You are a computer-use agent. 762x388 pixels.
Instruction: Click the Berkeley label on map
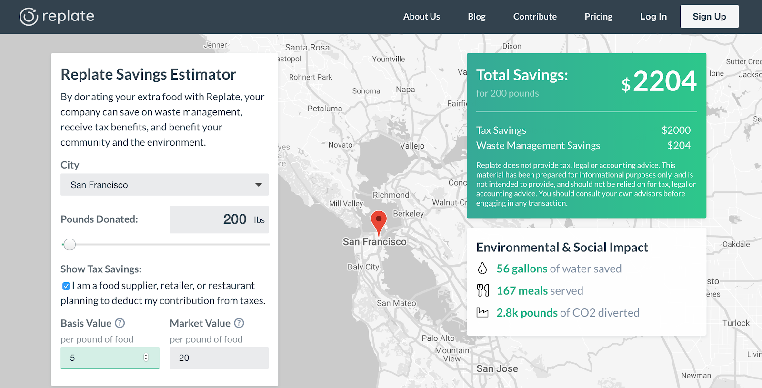coord(408,213)
